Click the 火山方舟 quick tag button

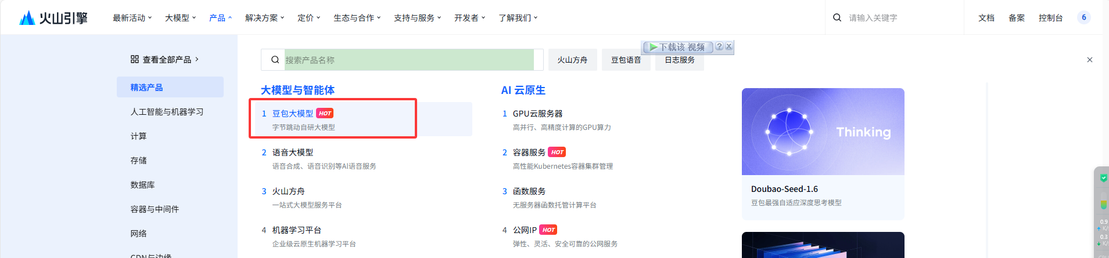pyautogui.click(x=572, y=60)
